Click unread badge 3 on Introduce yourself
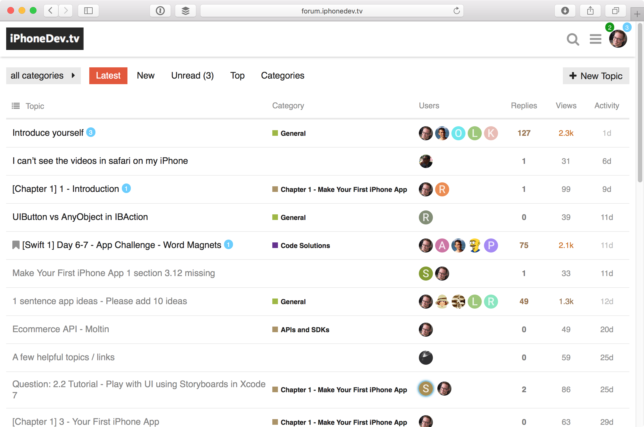Viewport: 644px width, 427px height. [x=91, y=132]
